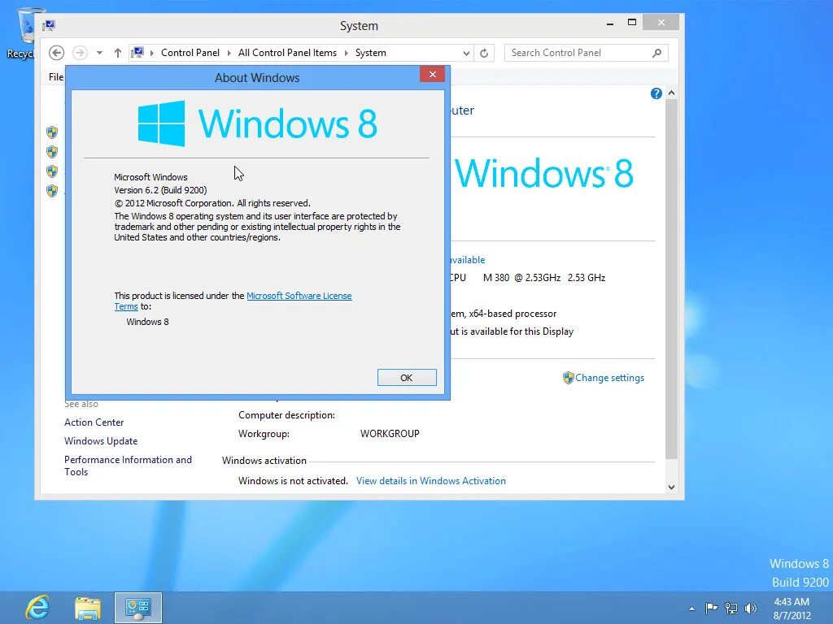The height and width of the screenshot is (624, 833).
Task: Open Microsoft Software License Terms link
Action: click(299, 296)
